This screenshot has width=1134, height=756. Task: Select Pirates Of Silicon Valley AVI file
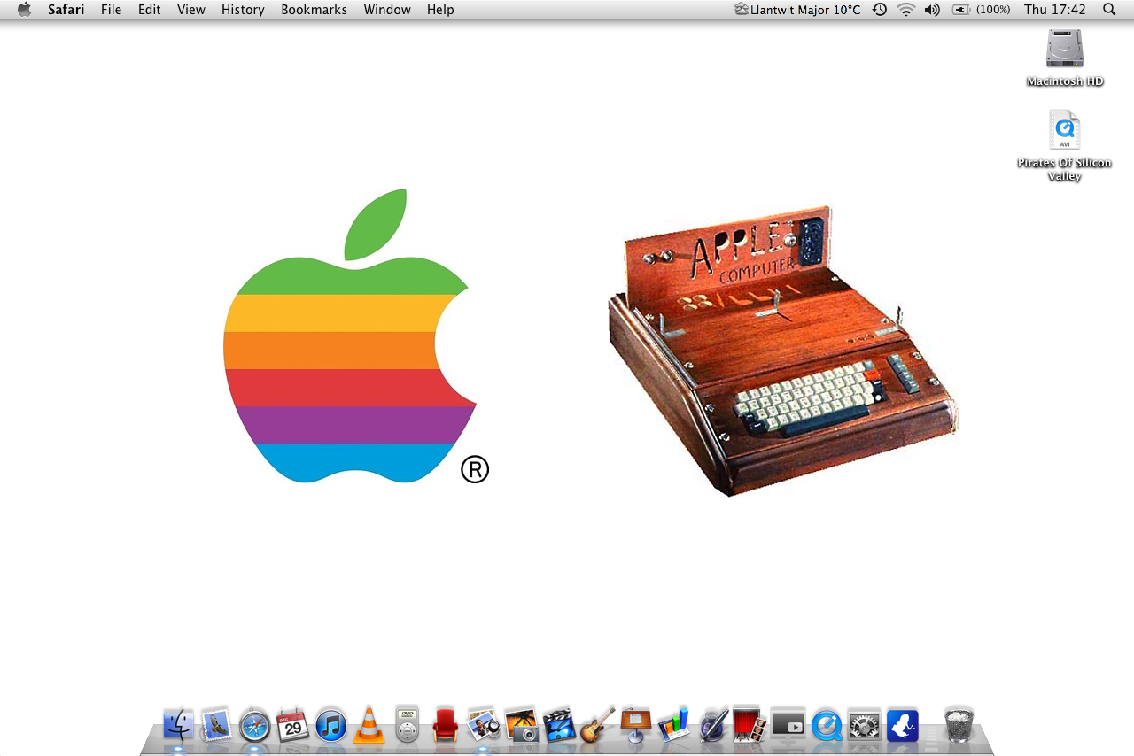pos(1064,146)
